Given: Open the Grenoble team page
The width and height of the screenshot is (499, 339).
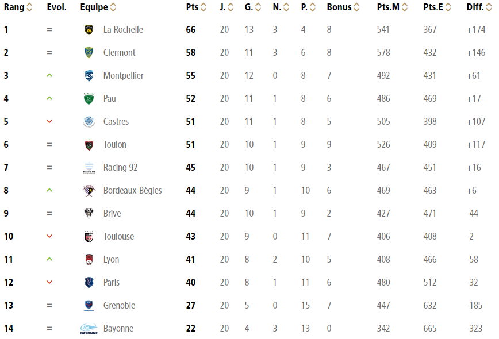Looking at the screenshot, I should pyautogui.click(x=119, y=305).
